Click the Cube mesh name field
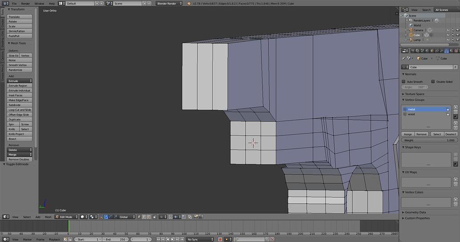The image size is (460, 242). tap(431, 67)
